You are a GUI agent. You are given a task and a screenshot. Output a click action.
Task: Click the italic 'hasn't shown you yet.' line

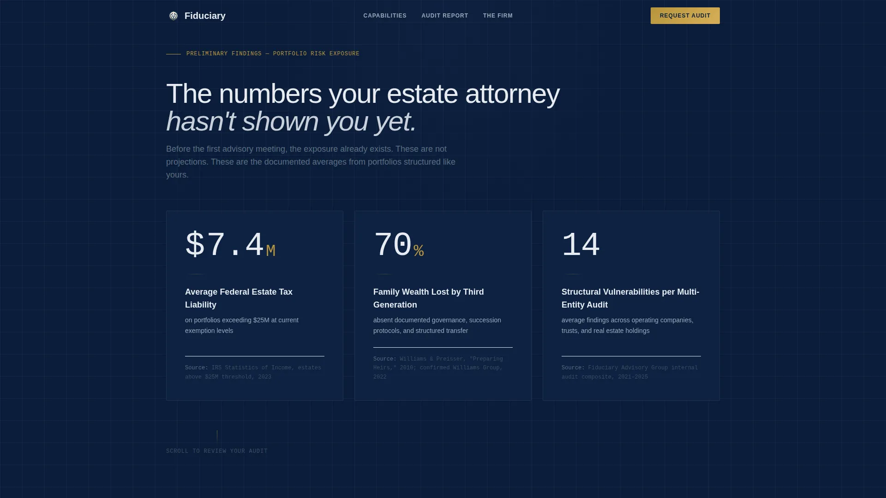[x=291, y=121]
